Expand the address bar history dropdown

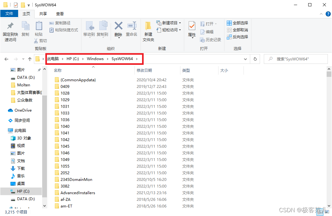pyautogui.click(x=245, y=59)
